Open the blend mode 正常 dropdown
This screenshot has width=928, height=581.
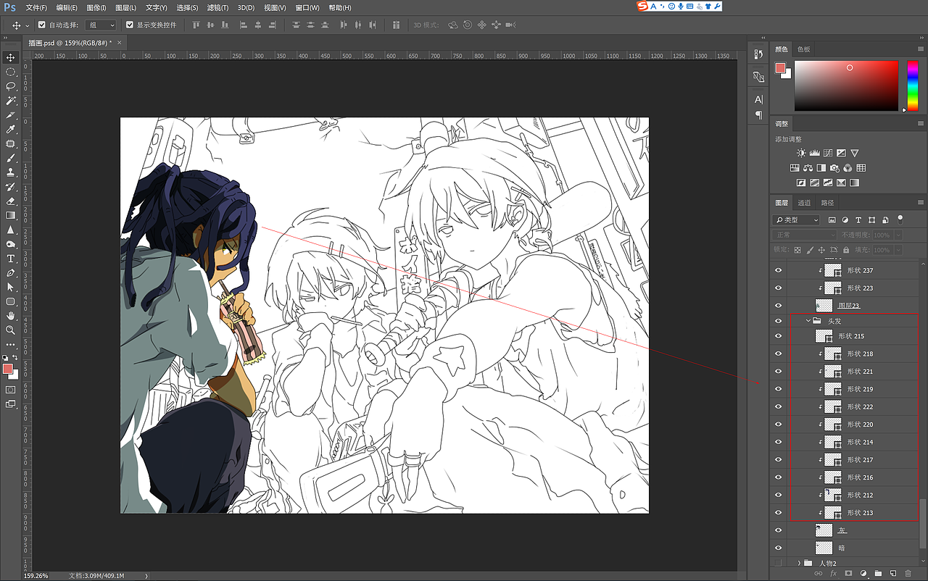(805, 235)
